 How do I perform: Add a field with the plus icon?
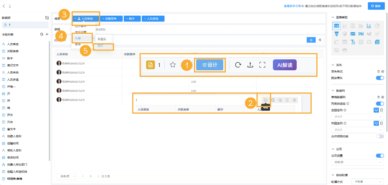click(x=47, y=34)
